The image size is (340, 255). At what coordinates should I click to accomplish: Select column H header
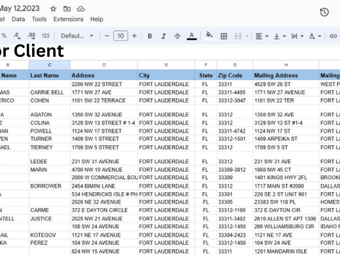point(286,65)
